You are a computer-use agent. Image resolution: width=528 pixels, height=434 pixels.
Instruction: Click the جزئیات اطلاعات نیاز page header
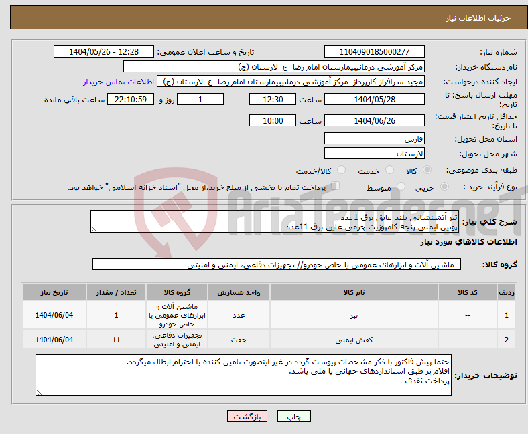[478, 18]
